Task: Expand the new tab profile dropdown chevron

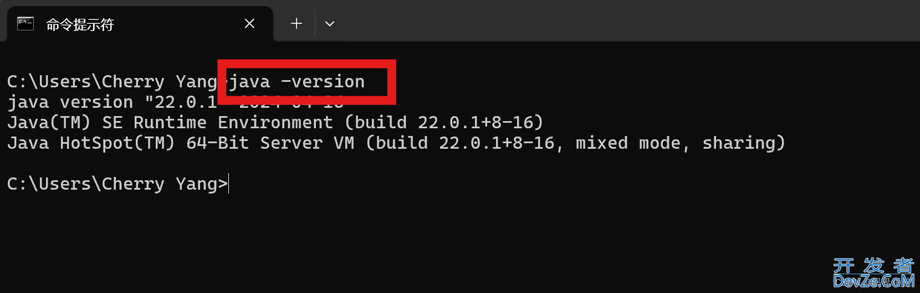Action: click(330, 24)
